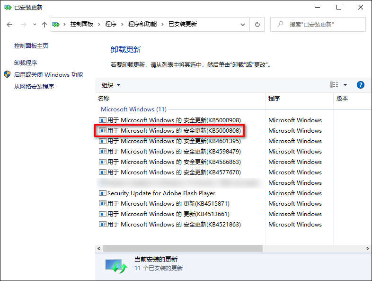The height and width of the screenshot is (281, 372).
Task: Click the icon of KB4601395 row
Action: click(x=103, y=141)
